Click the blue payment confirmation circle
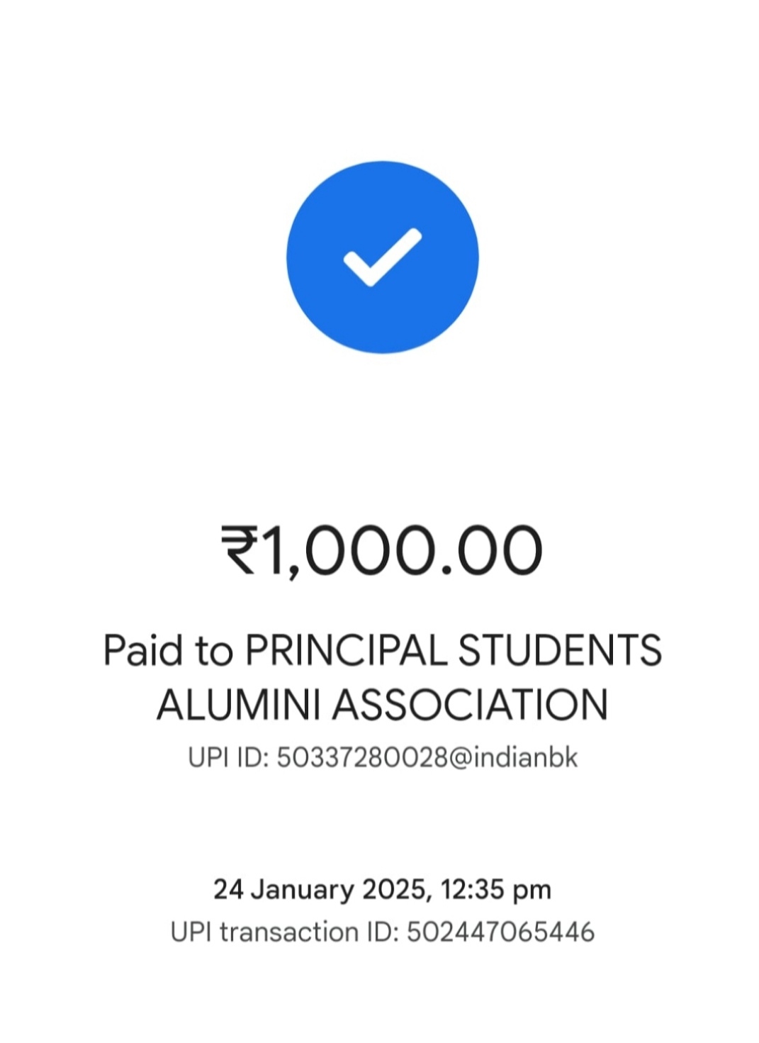759x1043 pixels. 383,257
